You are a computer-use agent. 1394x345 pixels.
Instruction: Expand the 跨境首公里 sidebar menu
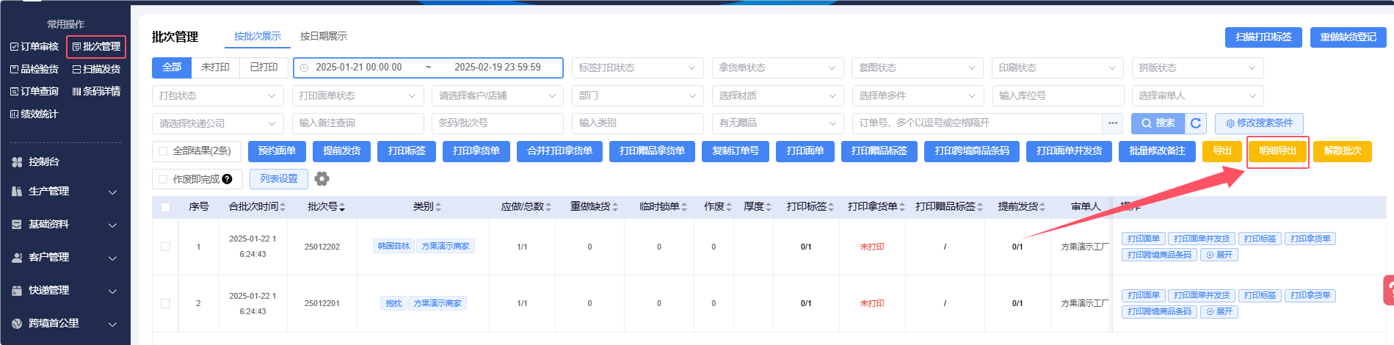(65, 323)
